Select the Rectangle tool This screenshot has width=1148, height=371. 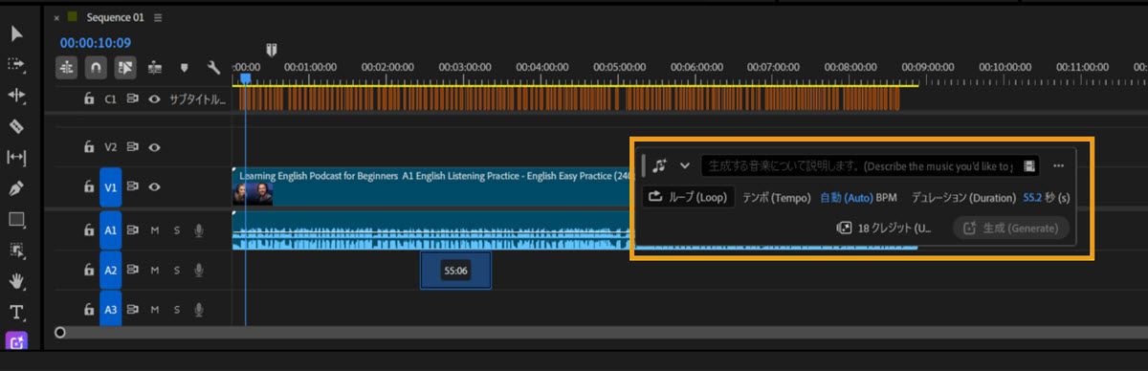pyautogui.click(x=17, y=219)
